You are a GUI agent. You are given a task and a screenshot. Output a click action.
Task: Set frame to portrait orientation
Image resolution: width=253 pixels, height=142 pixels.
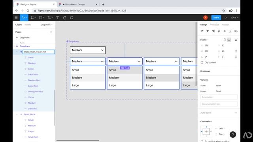pos(225,40)
